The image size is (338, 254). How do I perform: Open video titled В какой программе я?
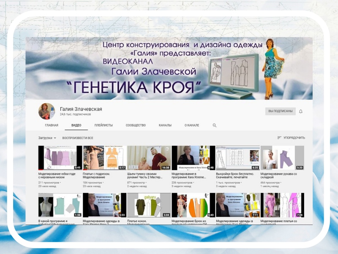click(x=57, y=222)
